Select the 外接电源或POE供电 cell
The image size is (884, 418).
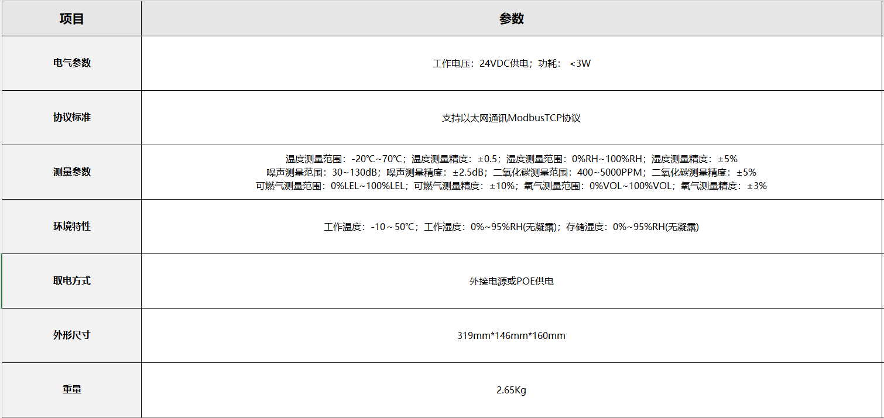pyautogui.click(x=511, y=282)
